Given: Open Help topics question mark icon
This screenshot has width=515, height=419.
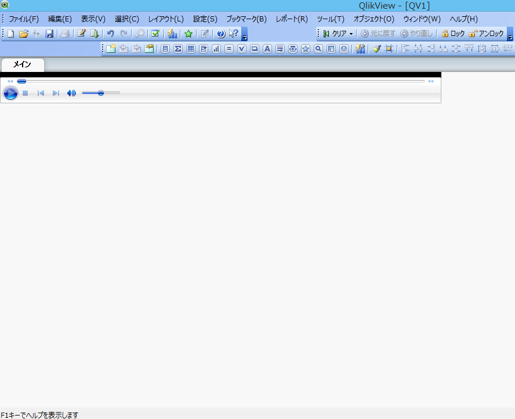Looking at the screenshot, I should click(x=221, y=34).
